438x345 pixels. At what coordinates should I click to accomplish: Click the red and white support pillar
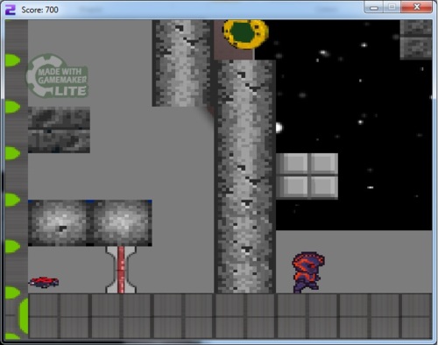pos(121,270)
